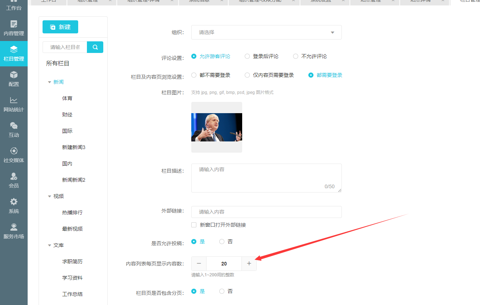The image size is (480, 305).
Task: Open the 组织 请选择 dropdown
Action: pyautogui.click(x=267, y=32)
